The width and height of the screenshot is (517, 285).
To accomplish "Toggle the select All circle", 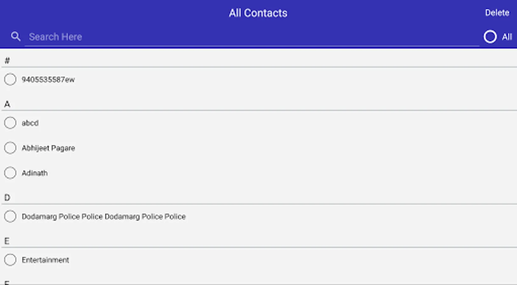I will [490, 37].
